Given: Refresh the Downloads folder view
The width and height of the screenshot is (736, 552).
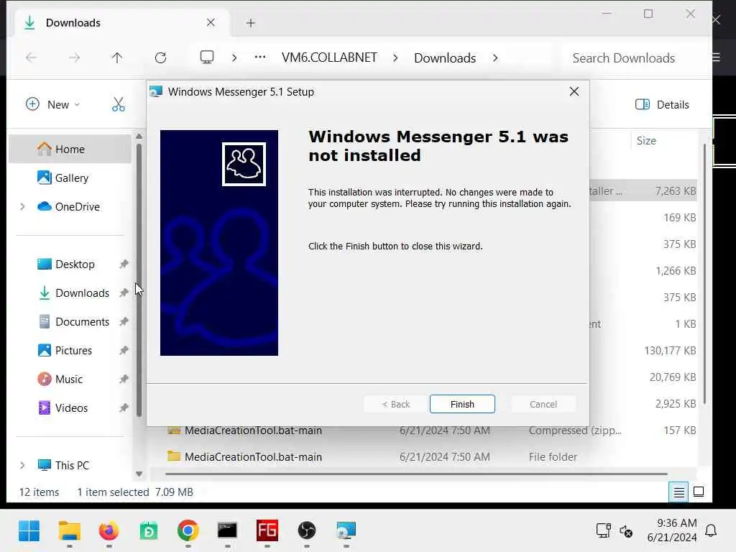Looking at the screenshot, I should coord(160,57).
